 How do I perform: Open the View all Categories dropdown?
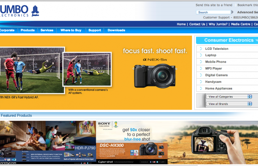pyautogui.click(x=229, y=97)
